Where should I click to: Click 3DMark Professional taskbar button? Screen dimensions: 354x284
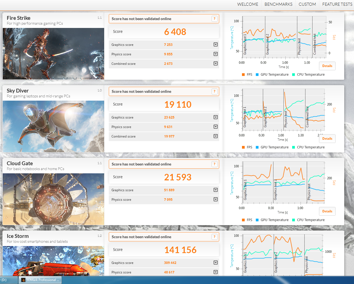coord(40,280)
